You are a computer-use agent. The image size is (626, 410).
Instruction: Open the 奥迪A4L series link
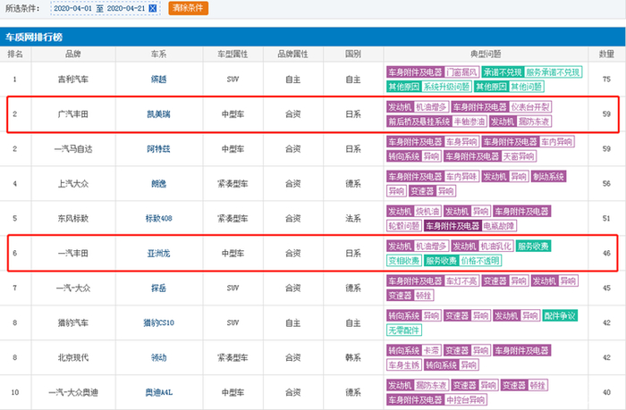[x=157, y=392]
